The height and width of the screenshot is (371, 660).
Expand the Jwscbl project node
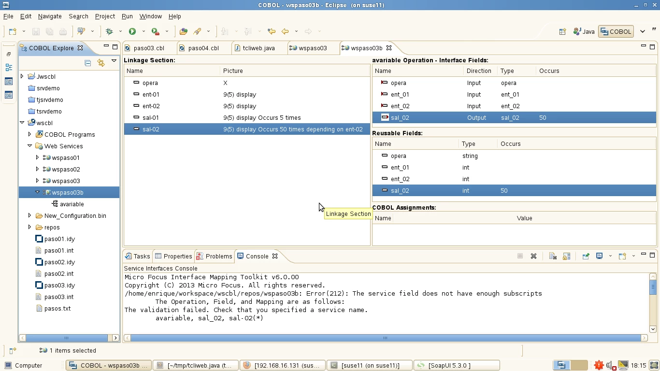[22, 76]
